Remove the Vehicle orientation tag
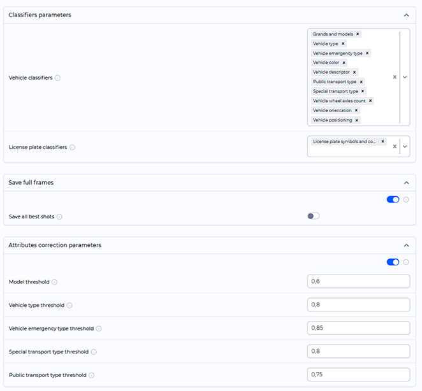 pos(356,111)
